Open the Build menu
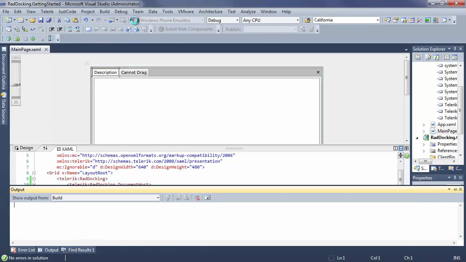 pos(104,11)
